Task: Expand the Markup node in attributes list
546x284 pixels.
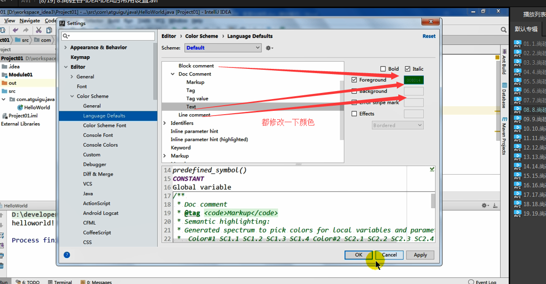Action: point(164,156)
